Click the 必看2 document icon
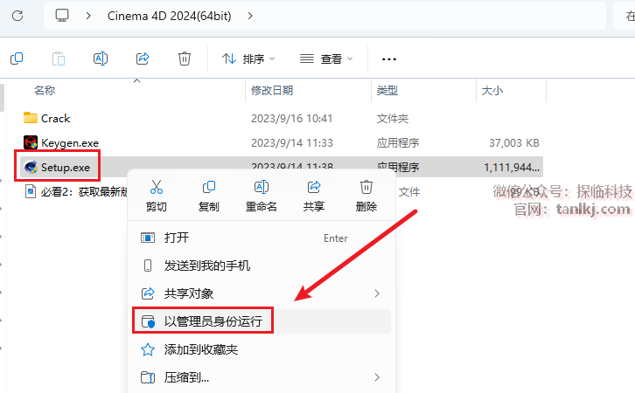Image resolution: width=635 pixels, height=393 pixels. tap(31, 191)
